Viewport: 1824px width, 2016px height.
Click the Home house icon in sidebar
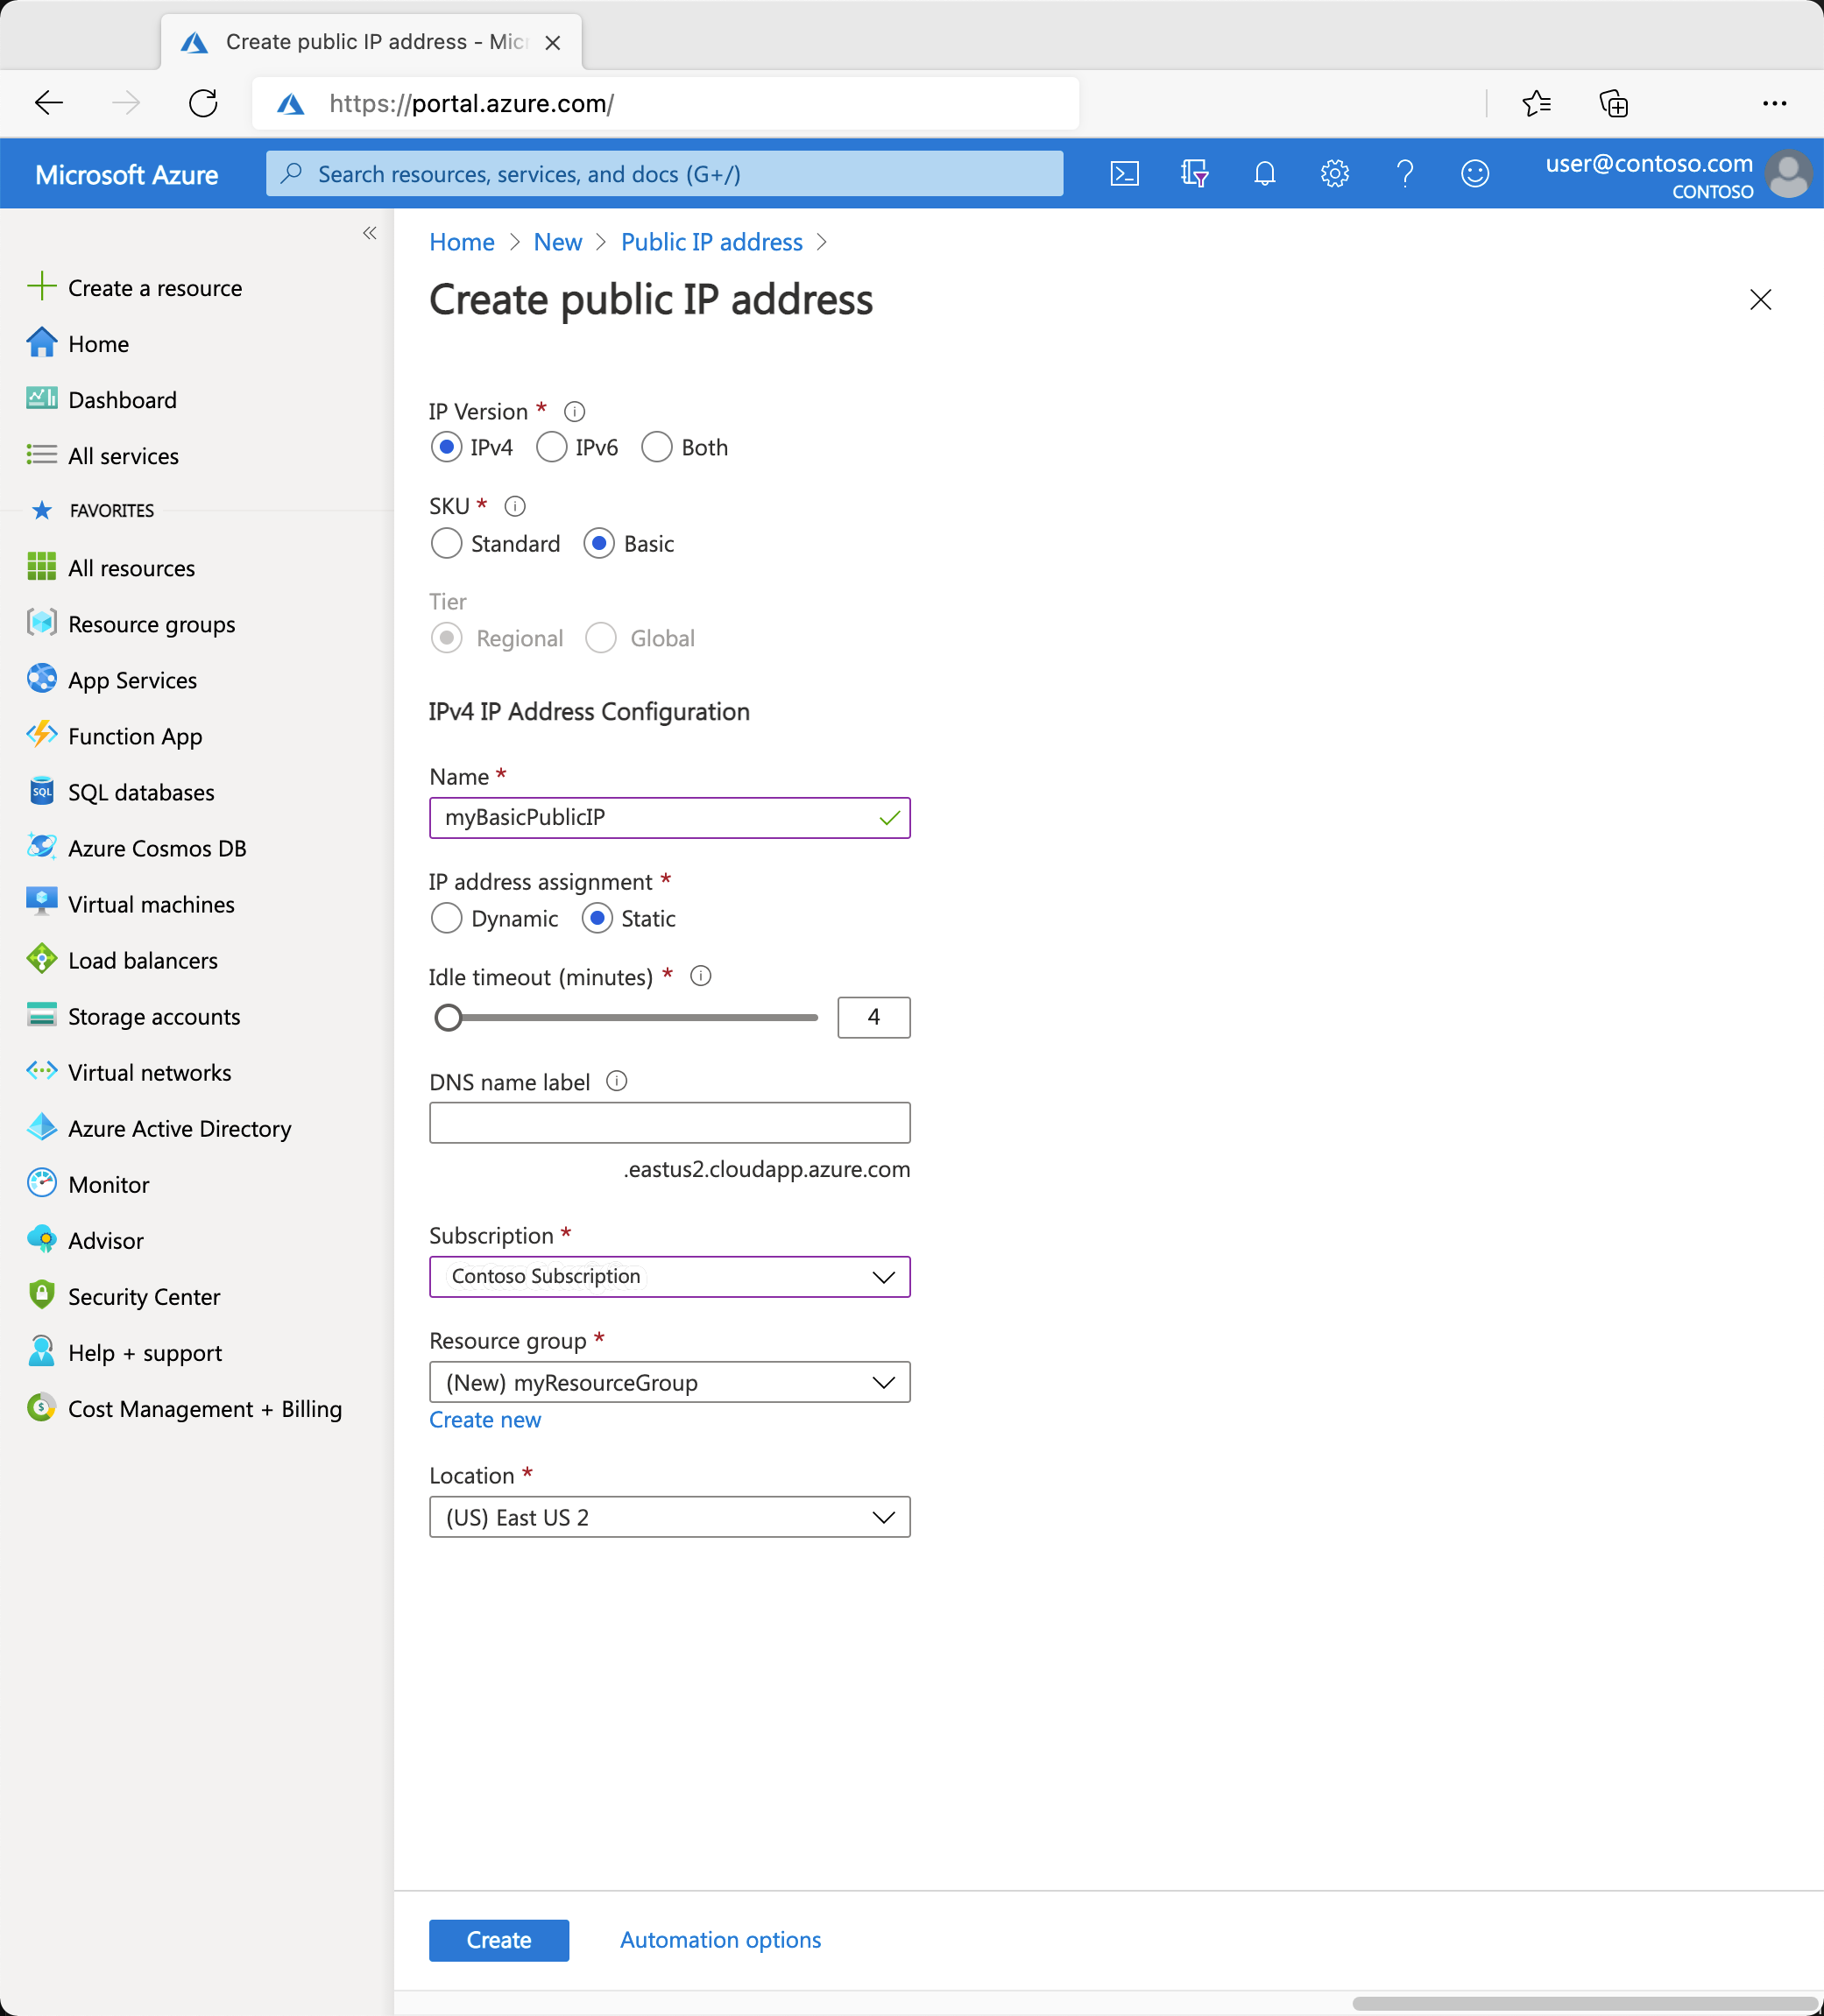(x=41, y=343)
